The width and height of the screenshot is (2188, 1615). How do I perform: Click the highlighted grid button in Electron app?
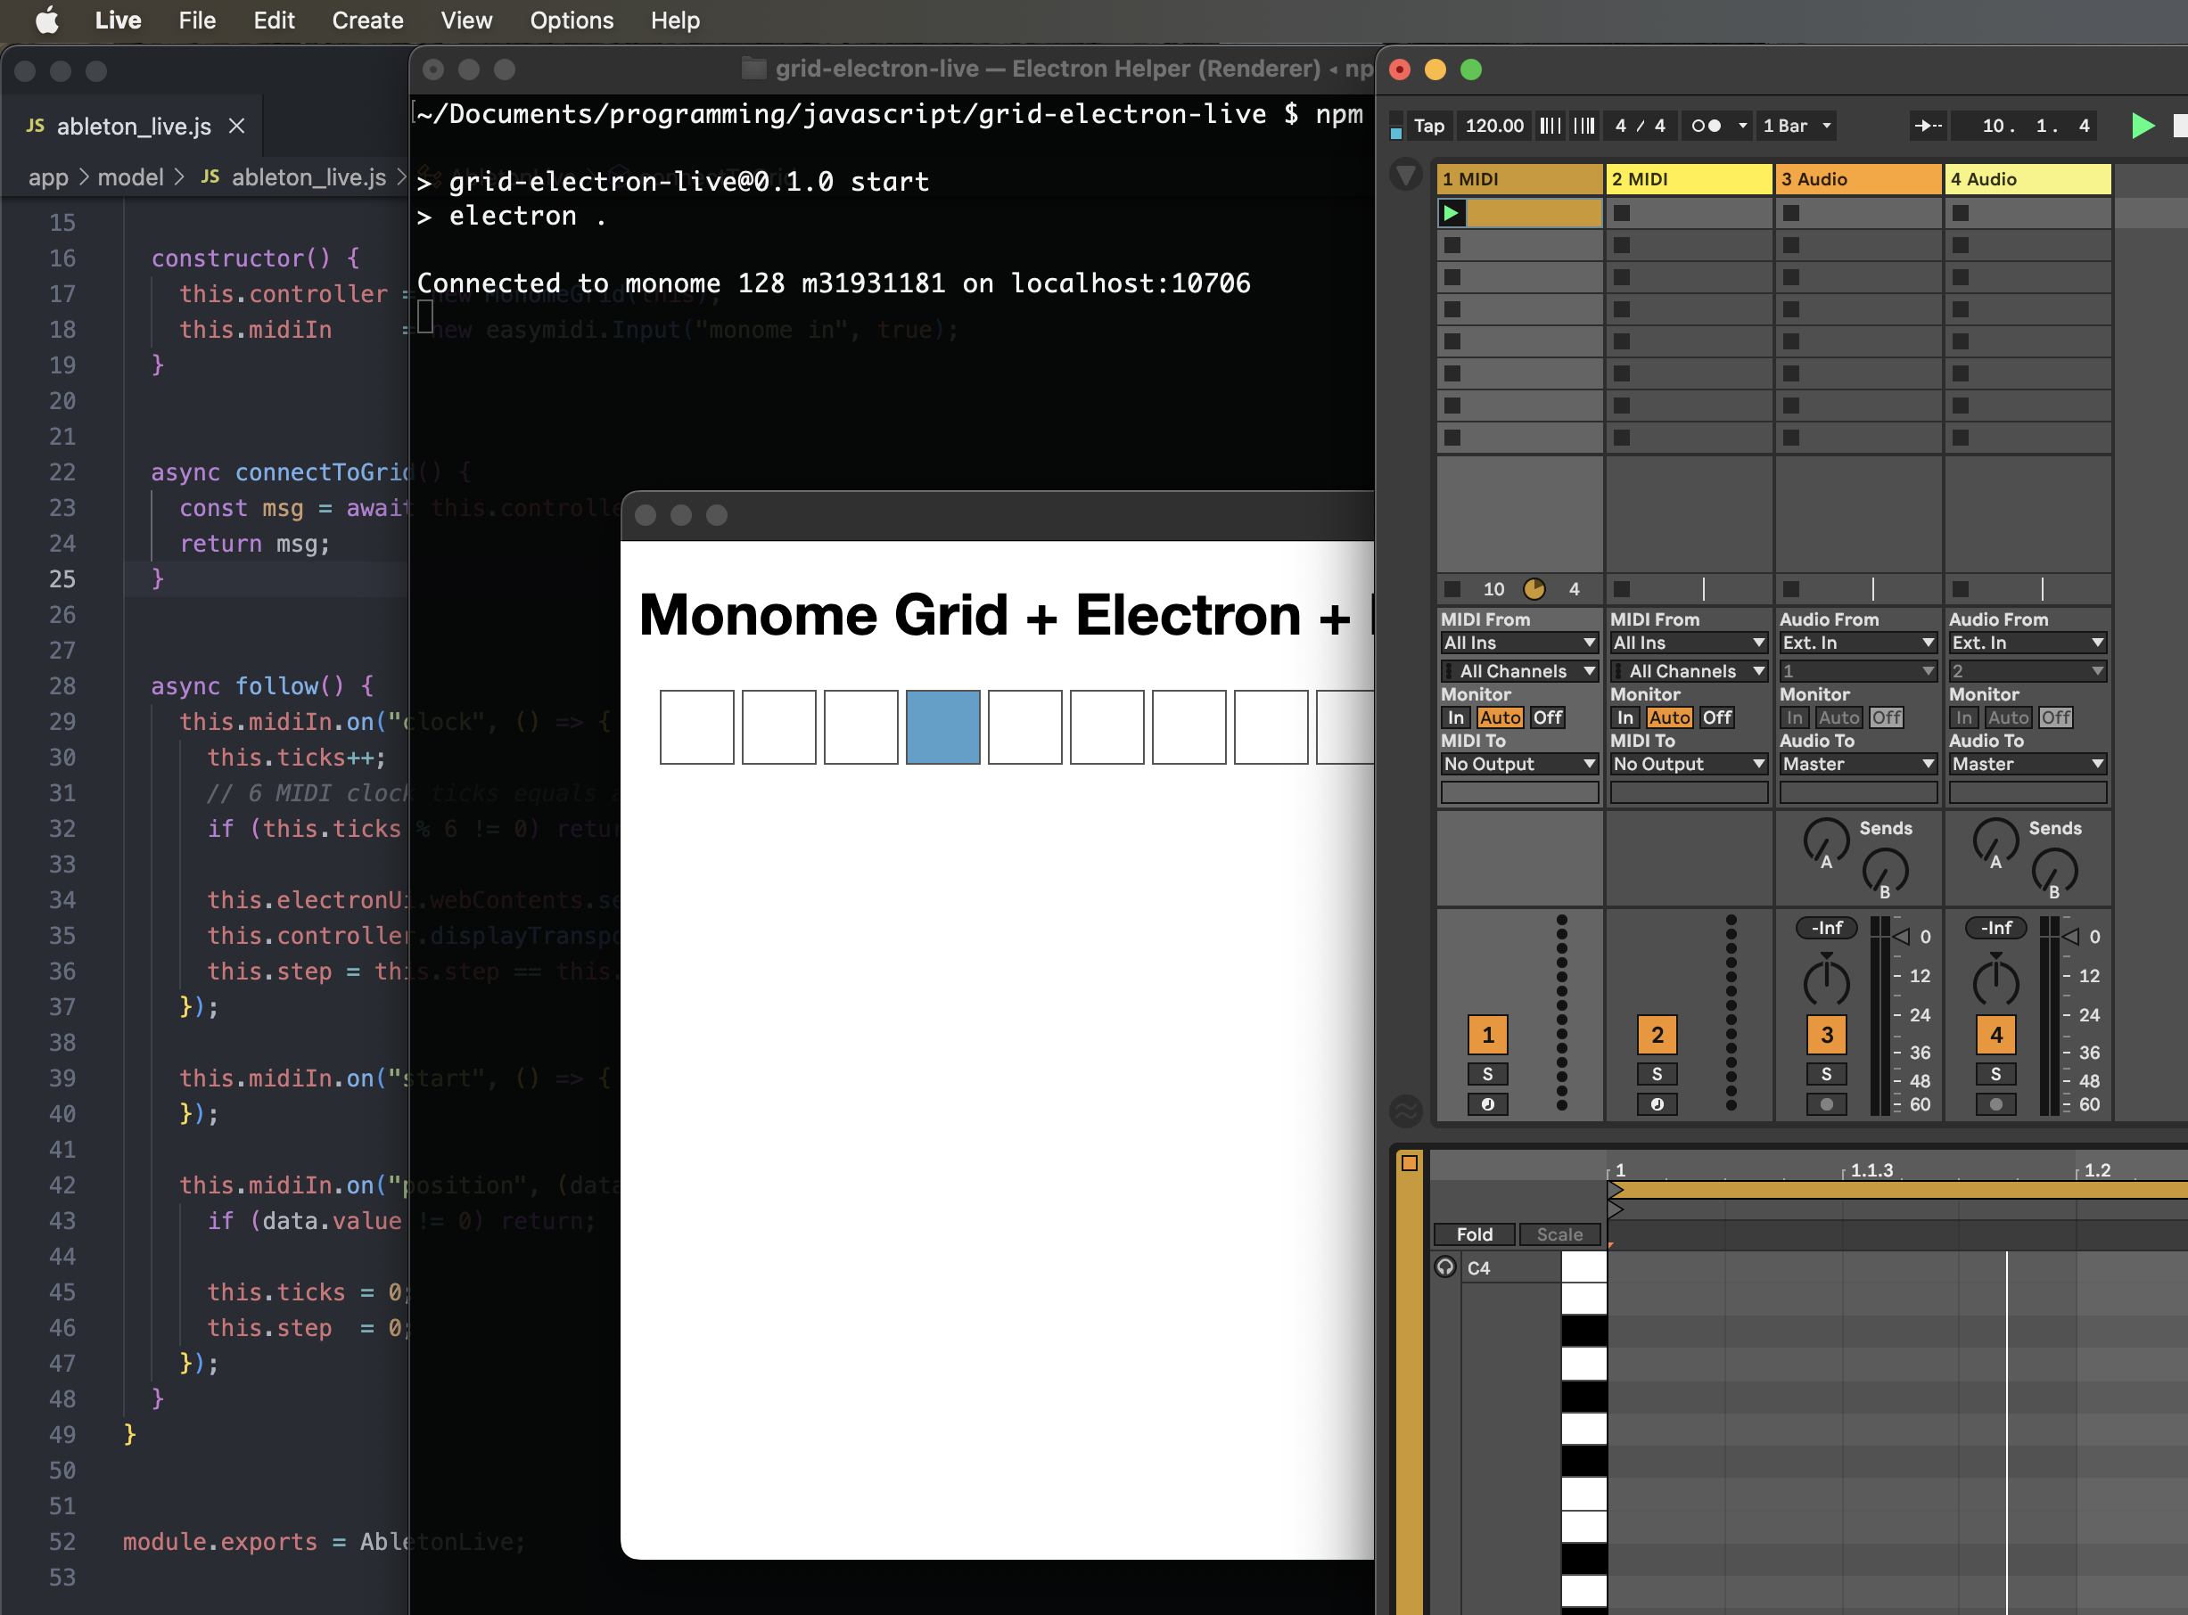tap(940, 726)
